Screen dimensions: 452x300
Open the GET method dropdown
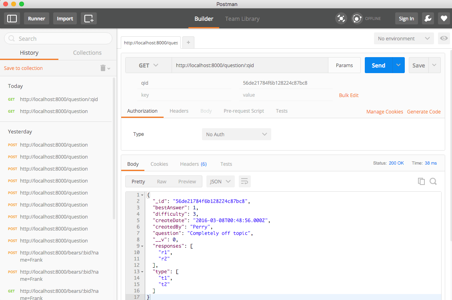(148, 66)
